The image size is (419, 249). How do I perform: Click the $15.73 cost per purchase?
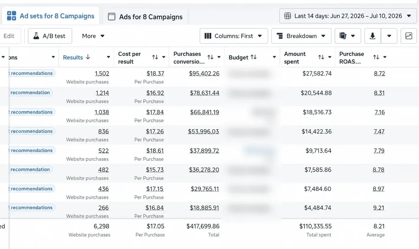tap(155, 170)
